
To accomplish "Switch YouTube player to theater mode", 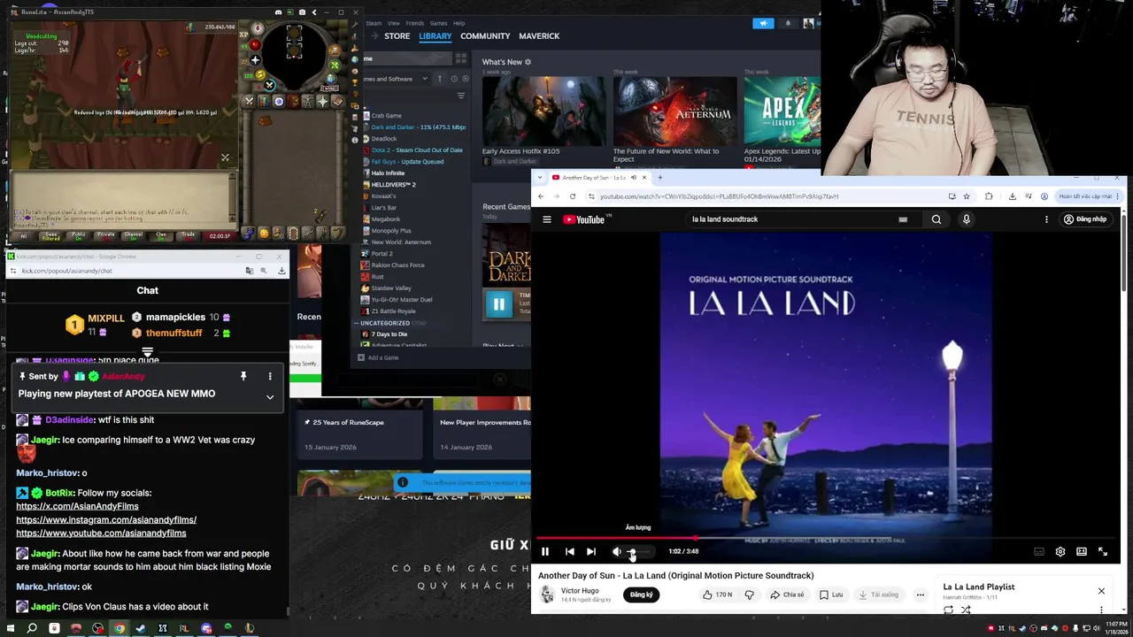I will point(1082,551).
